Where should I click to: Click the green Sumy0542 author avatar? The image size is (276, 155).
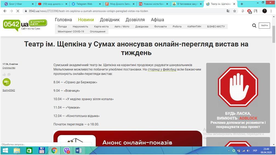7,82
